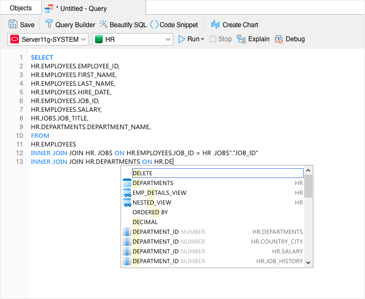
Task: Click column icon for HR.DEPARTMENTS DEPARTMENT_ID
Action: click(x=127, y=232)
